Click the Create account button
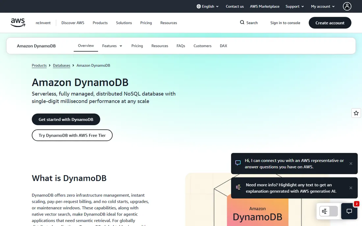362x226 pixels. point(330,23)
